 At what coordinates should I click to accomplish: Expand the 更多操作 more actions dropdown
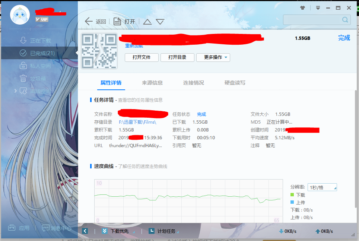point(213,57)
